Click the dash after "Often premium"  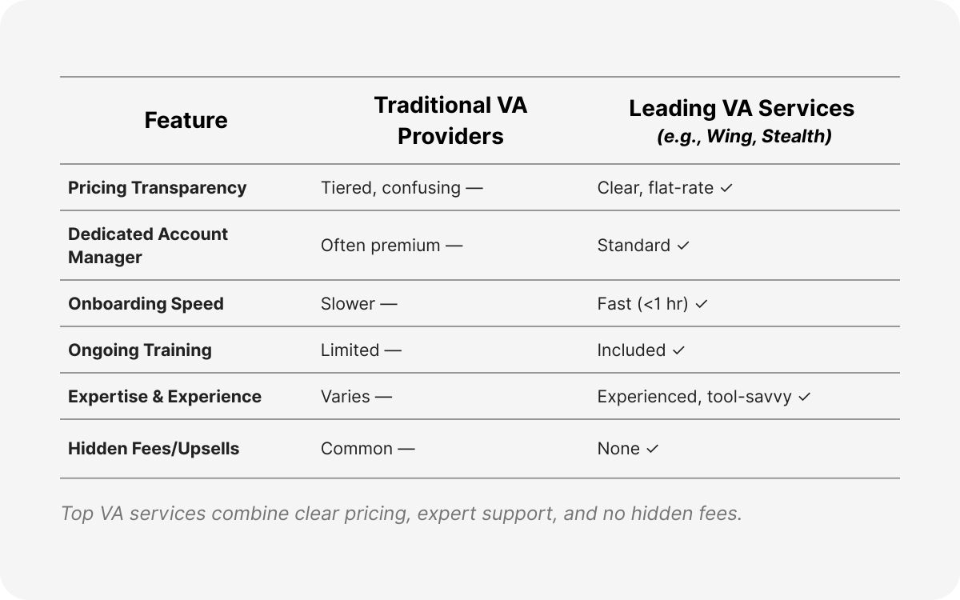(454, 246)
